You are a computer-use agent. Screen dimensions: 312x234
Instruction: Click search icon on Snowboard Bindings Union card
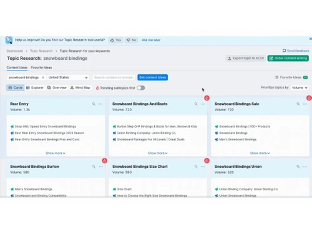[298, 167]
